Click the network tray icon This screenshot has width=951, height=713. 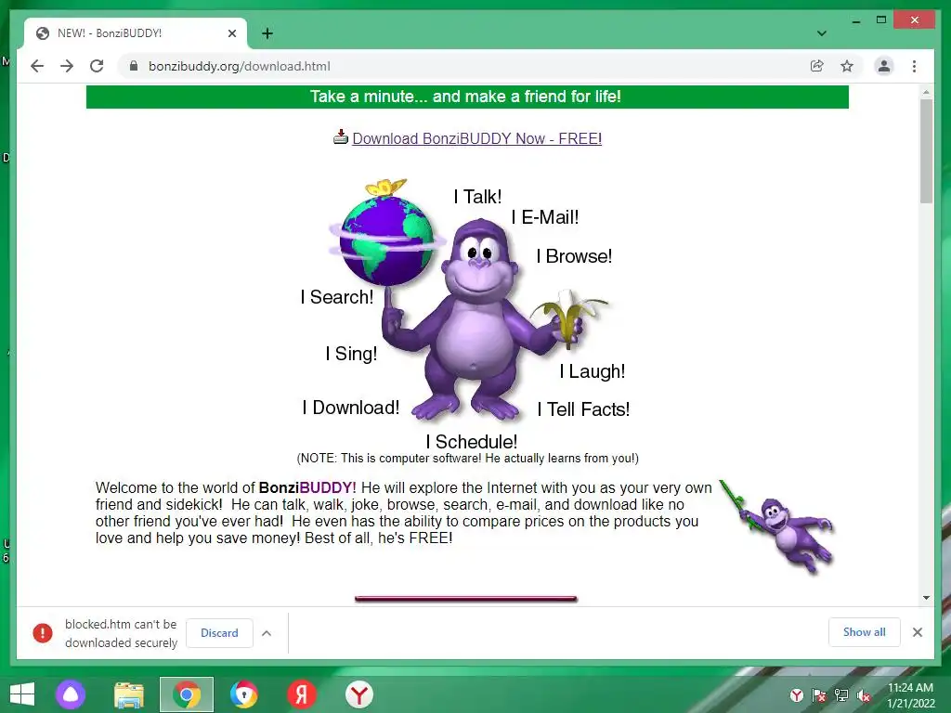pyautogui.click(x=841, y=695)
